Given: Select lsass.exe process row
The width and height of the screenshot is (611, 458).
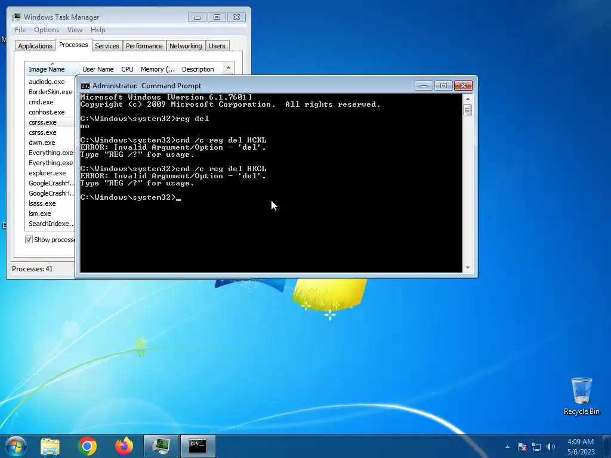Looking at the screenshot, I should [x=50, y=203].
